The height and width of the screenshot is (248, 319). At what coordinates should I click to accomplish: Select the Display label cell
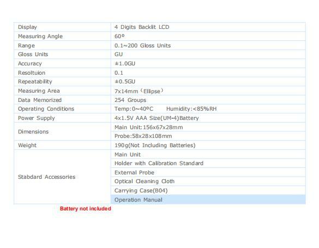click(x=62, y=27)
